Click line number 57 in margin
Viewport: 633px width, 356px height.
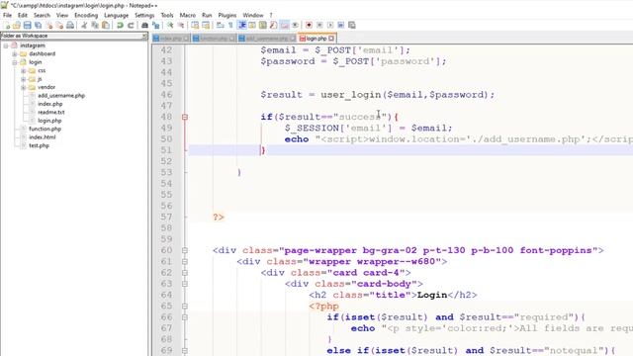click(x=166, y=218)
